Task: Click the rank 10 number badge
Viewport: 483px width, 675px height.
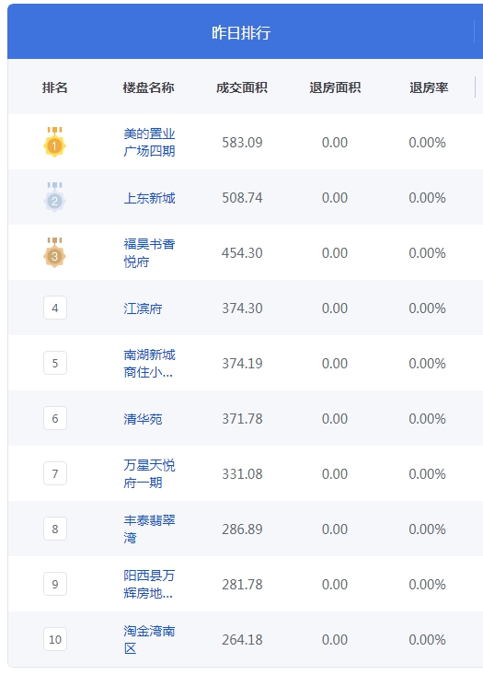Action: pyautogui.click(x=55, y=639)
